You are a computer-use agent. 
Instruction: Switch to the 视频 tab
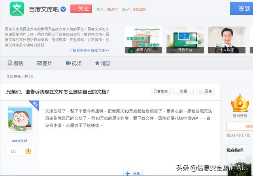click(74, 63)
